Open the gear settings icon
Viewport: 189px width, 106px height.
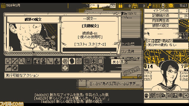(186, 95)
